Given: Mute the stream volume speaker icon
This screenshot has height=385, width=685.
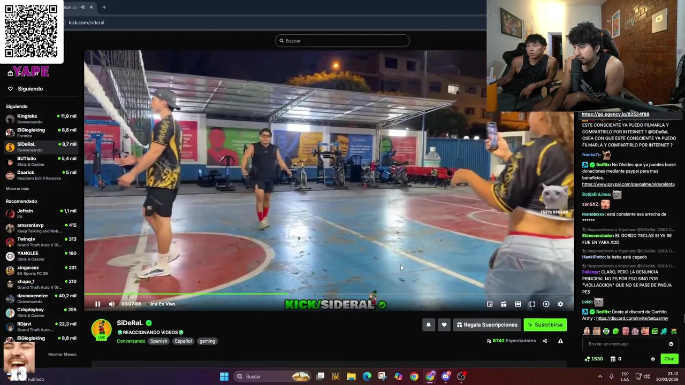Looking at the screenshot, I should (x=112, y=304).
